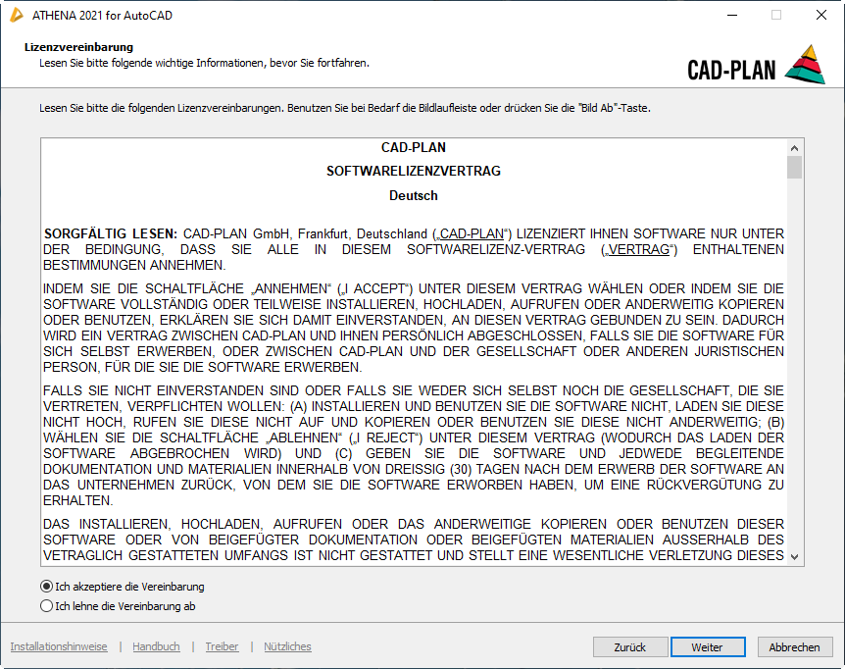The width and height of the screenshot is (845, 669).
Task: Click the CAD-PLAN pyramid logo
Action: coord(804,65)
